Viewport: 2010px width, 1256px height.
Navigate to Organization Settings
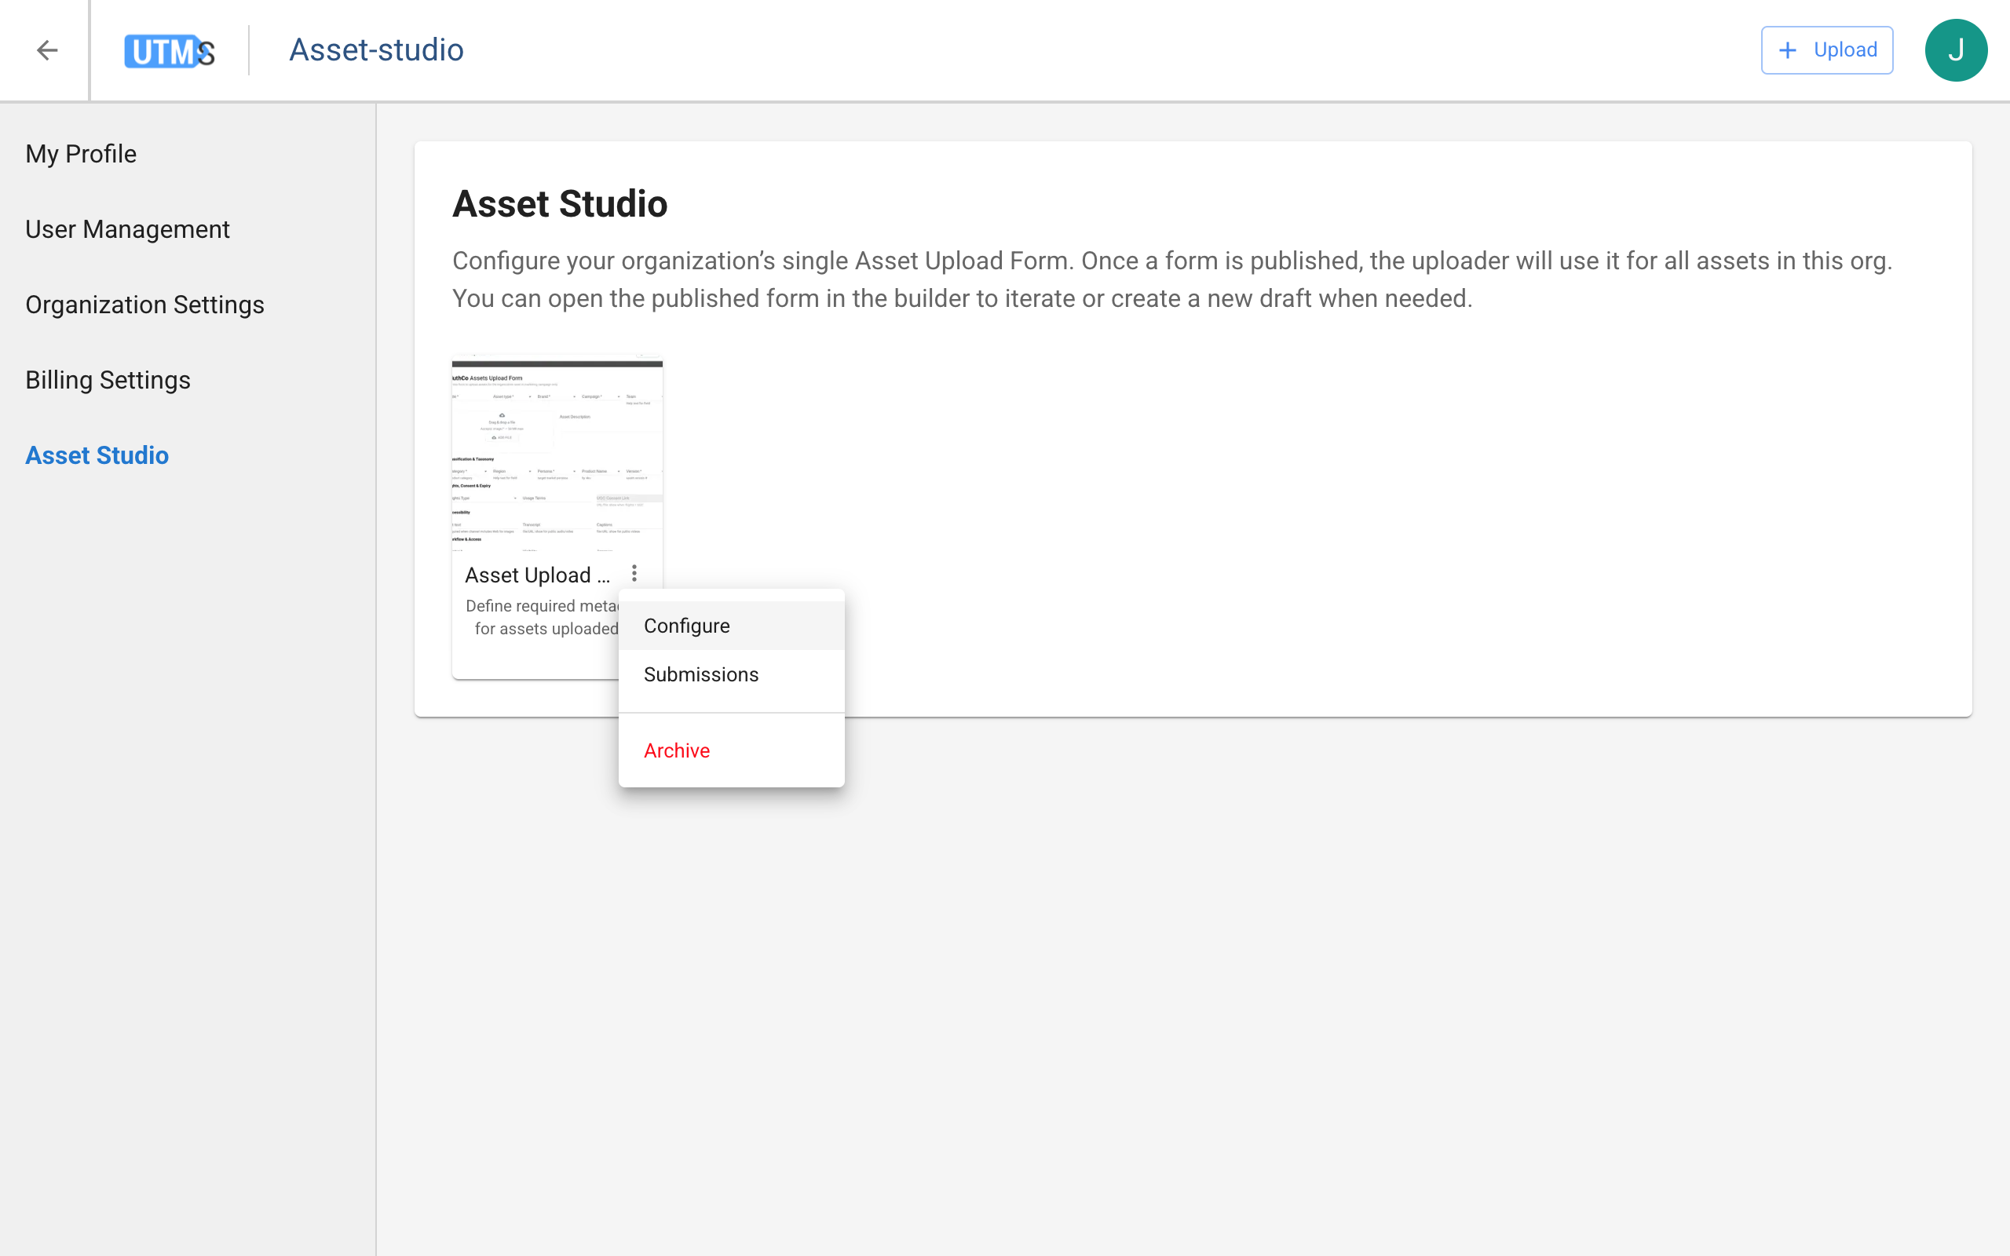pyautogui.click(x=144, y=305)
